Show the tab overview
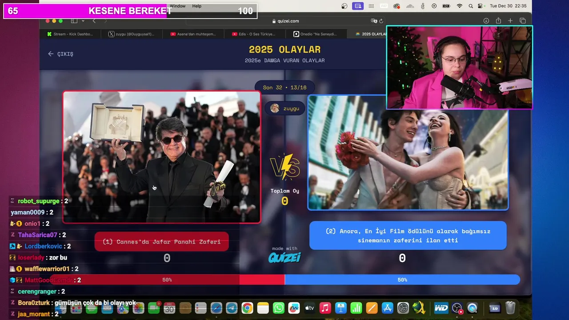The width and height of the screenshot is (569, 320). 523,21
